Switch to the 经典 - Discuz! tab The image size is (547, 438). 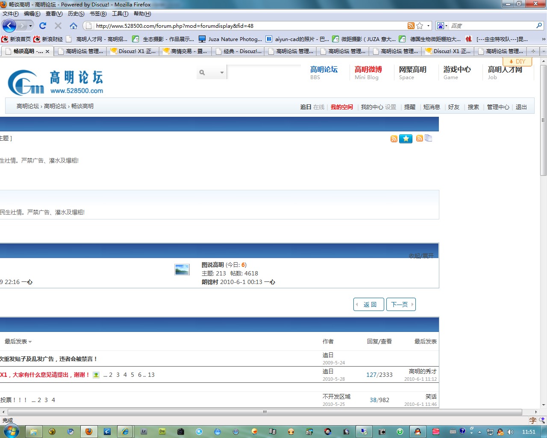(238, 51)
